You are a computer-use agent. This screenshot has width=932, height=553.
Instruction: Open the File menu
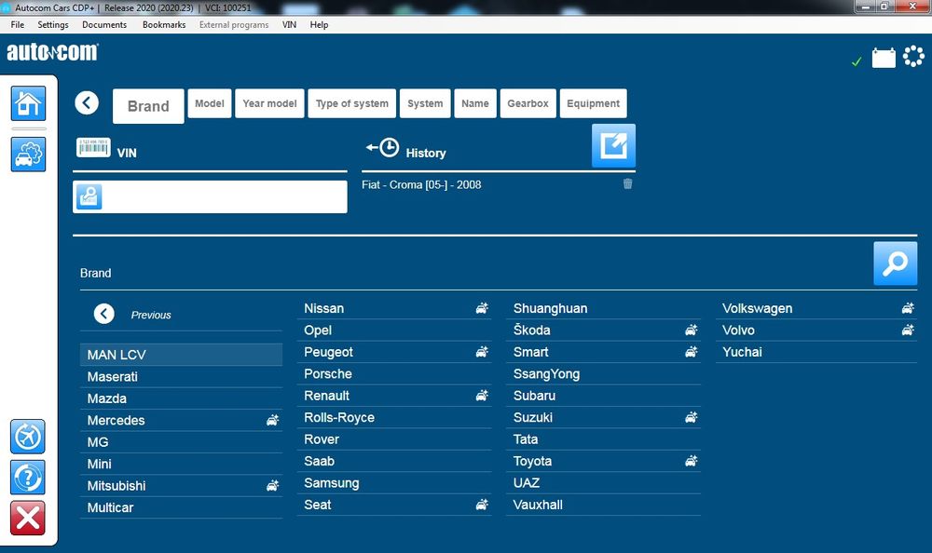click(17, 24)
